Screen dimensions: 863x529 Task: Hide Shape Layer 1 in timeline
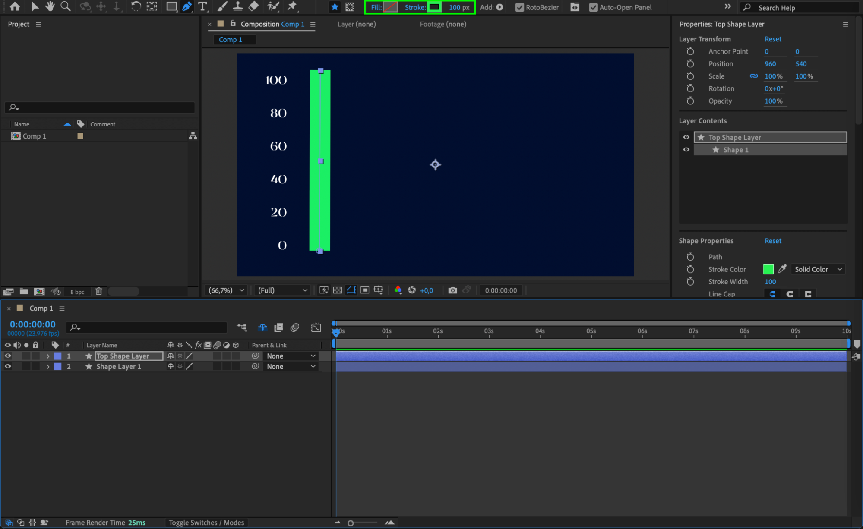coord(8,366)
